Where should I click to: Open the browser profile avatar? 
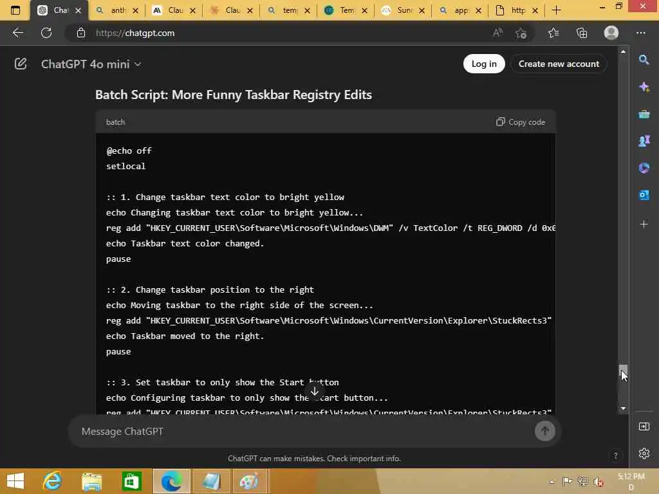(611, 33)
